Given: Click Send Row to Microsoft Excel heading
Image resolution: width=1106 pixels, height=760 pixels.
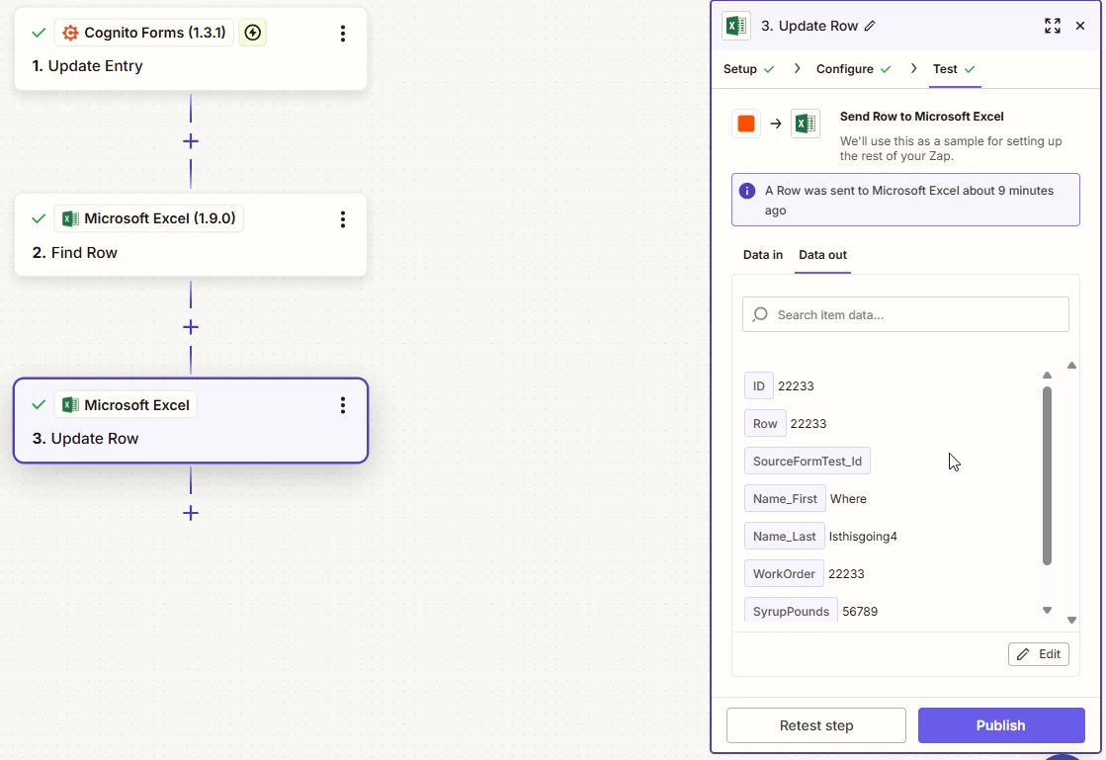Looking at the screenshot, I should [921, 117].
